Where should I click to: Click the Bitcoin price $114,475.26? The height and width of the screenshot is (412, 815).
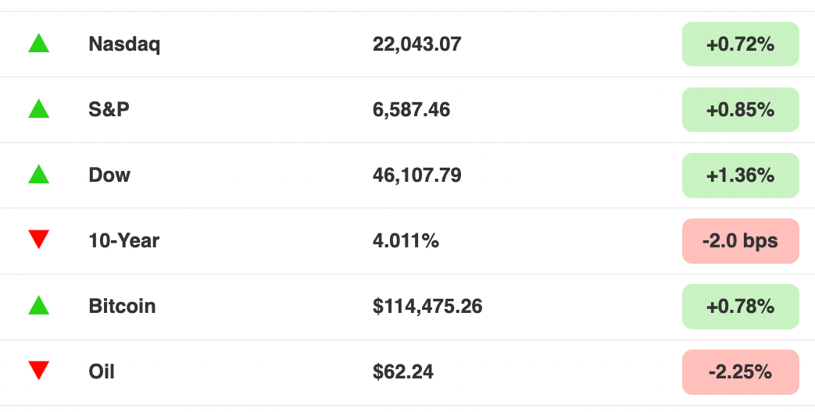427,306
